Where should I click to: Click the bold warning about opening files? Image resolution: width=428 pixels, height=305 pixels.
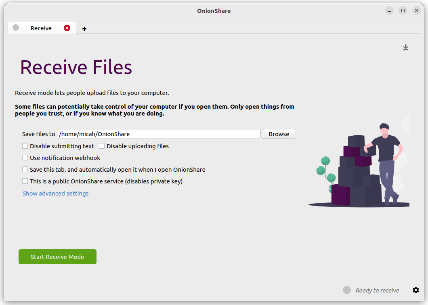pyautogui.click(x=155, y=110)
